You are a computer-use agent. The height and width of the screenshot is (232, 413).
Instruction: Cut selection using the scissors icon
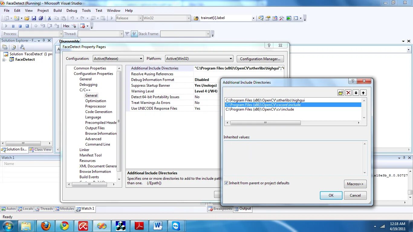coord(50,18)
